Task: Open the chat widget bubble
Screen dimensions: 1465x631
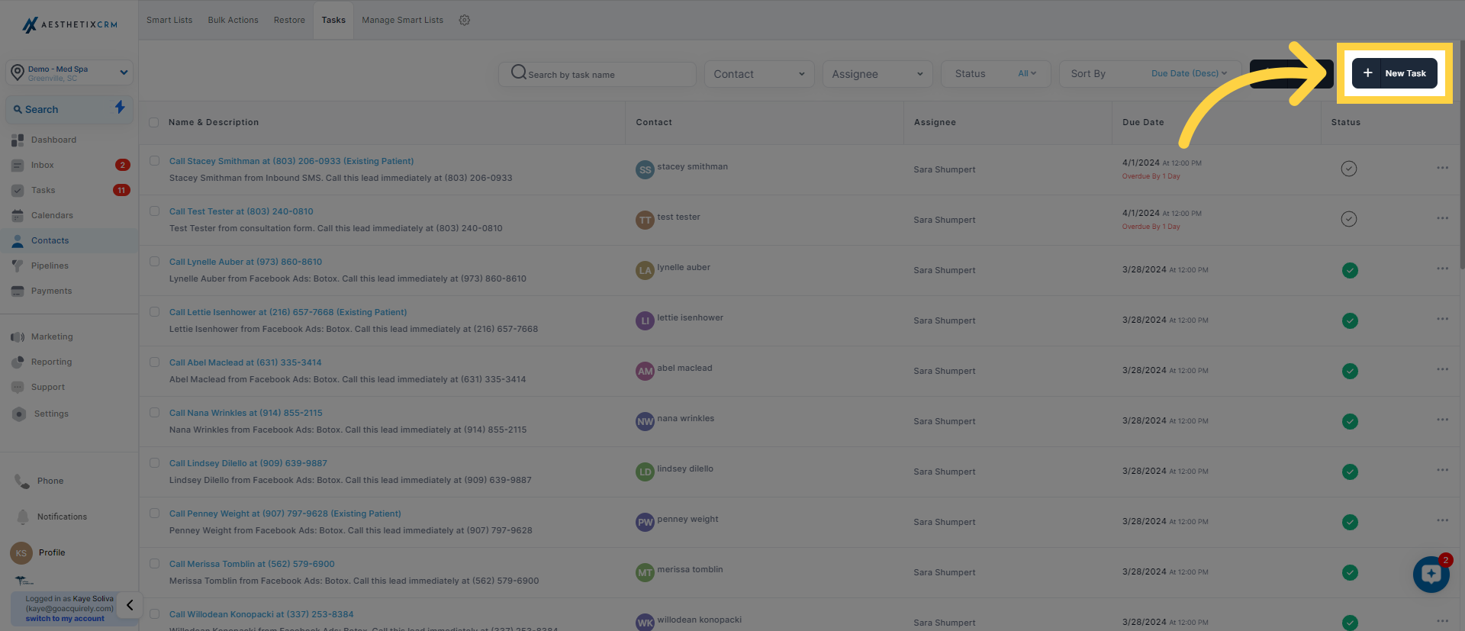Action: coord(1431,574)
